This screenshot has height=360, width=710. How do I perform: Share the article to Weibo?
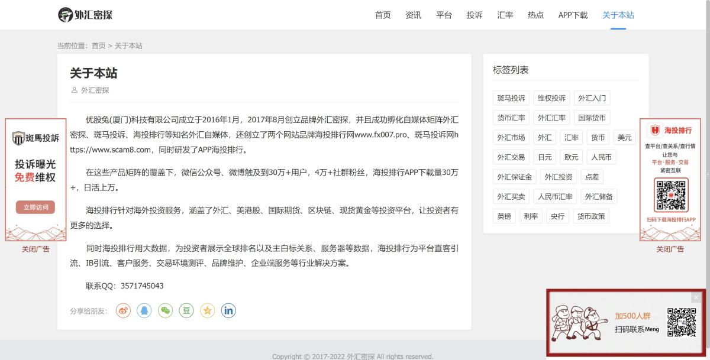123,310
